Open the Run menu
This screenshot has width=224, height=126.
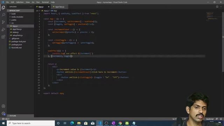click(38, 2)
